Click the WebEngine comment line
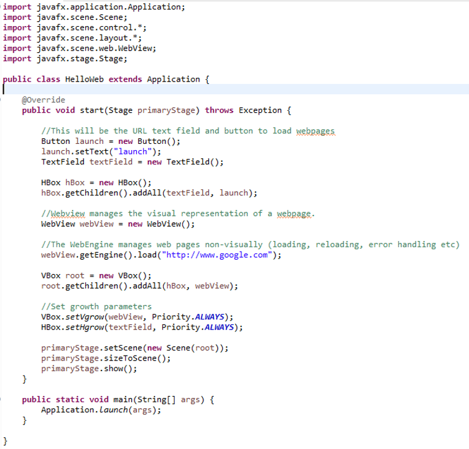Screen dimensions: 469x449 click(x=249, y=245)
